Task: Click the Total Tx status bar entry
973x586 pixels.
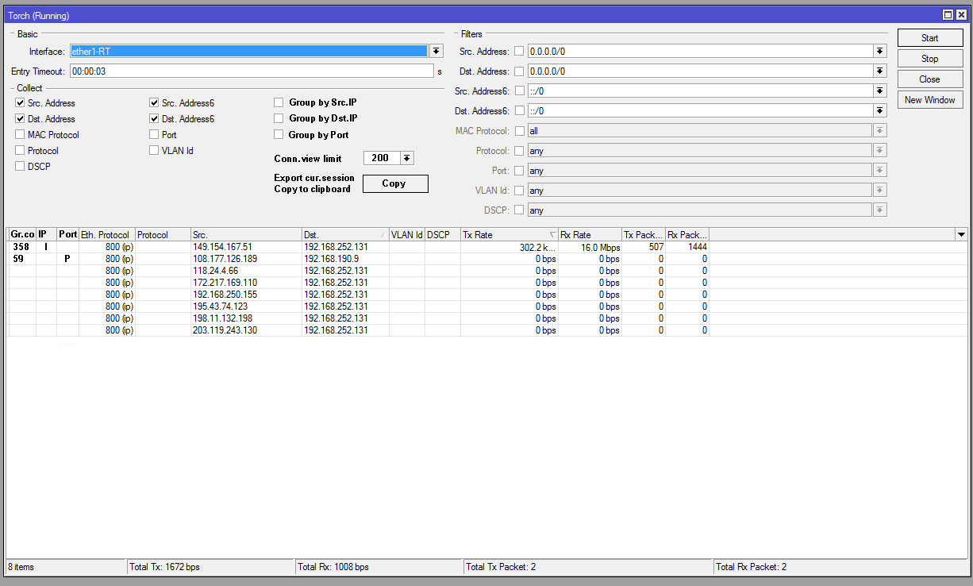Action: tap(210, 567)
